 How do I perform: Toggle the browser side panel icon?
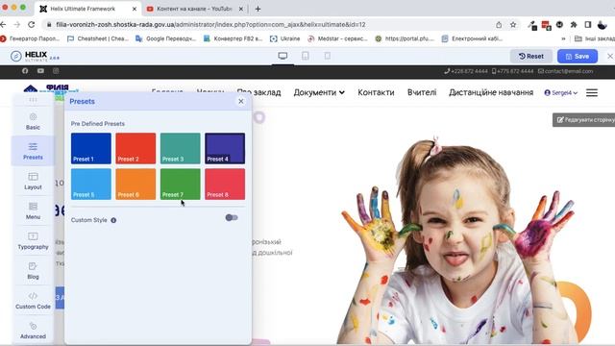click(587, 25)
